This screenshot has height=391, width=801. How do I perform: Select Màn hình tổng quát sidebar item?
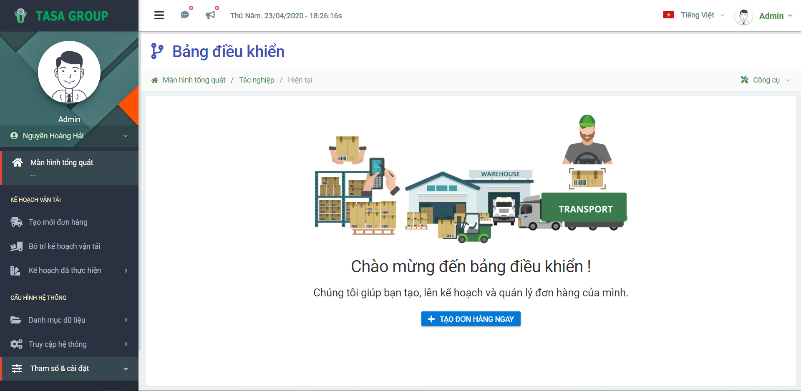click(x=62, y=163)
